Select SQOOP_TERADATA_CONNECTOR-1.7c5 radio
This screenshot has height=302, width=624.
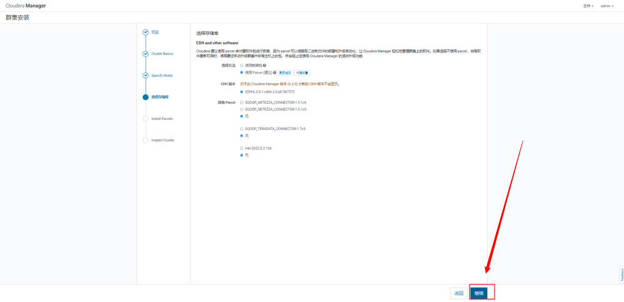click(241, 129)
